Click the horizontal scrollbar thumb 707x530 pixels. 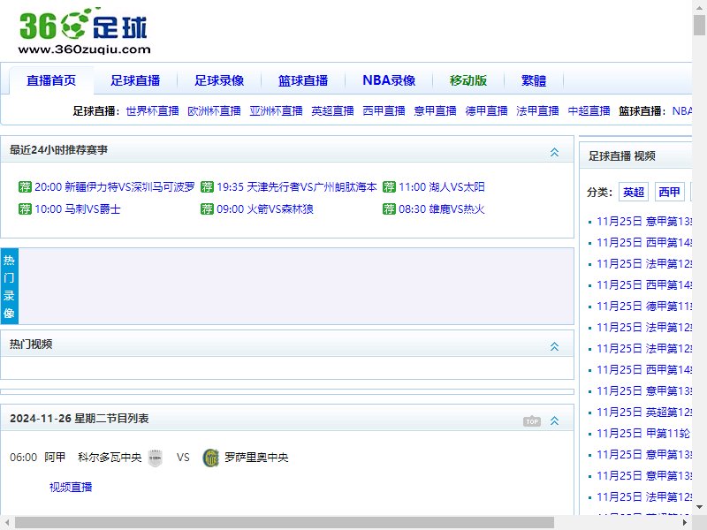coord(285,522)
